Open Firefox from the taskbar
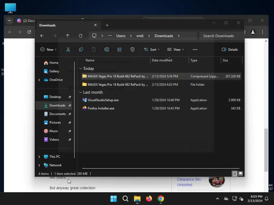274x205 pixels. [x=149, y=199]
